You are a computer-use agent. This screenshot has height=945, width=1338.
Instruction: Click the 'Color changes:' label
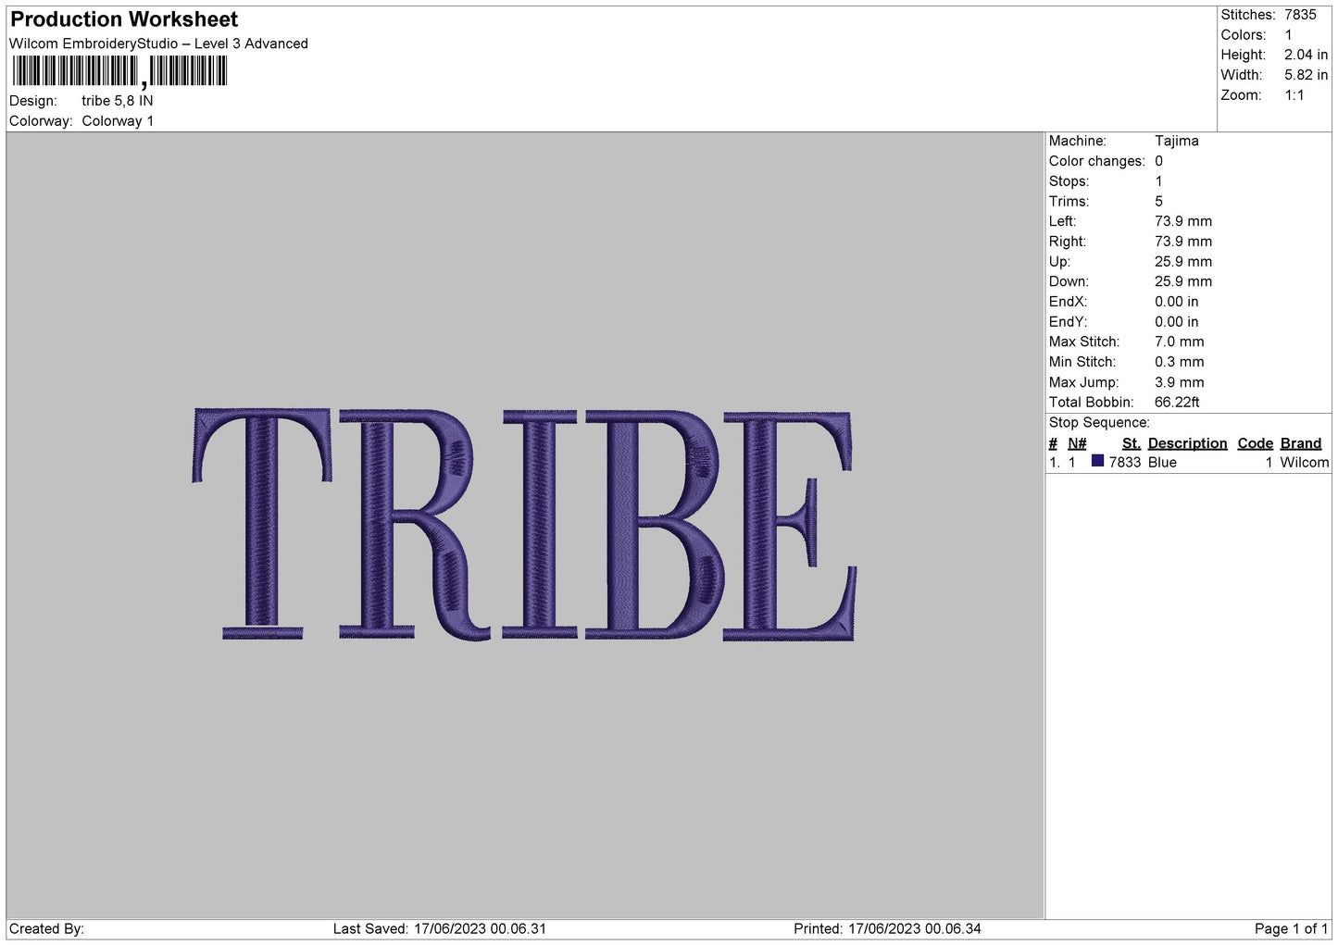[x=1096, y=161]
